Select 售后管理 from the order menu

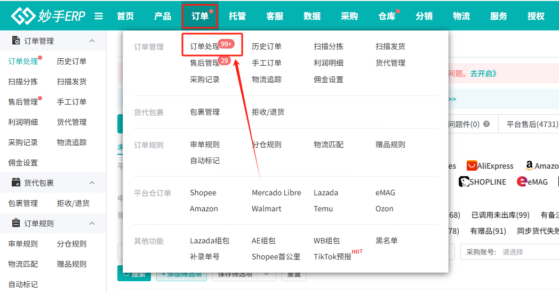tap(205, 63)
